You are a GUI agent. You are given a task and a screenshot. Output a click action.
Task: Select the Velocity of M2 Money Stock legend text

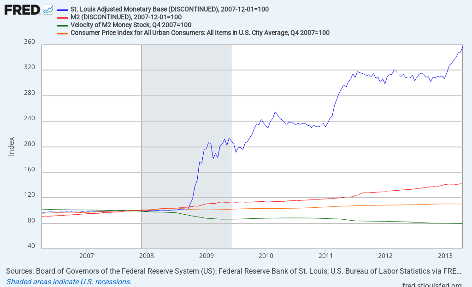click(131, 25)
